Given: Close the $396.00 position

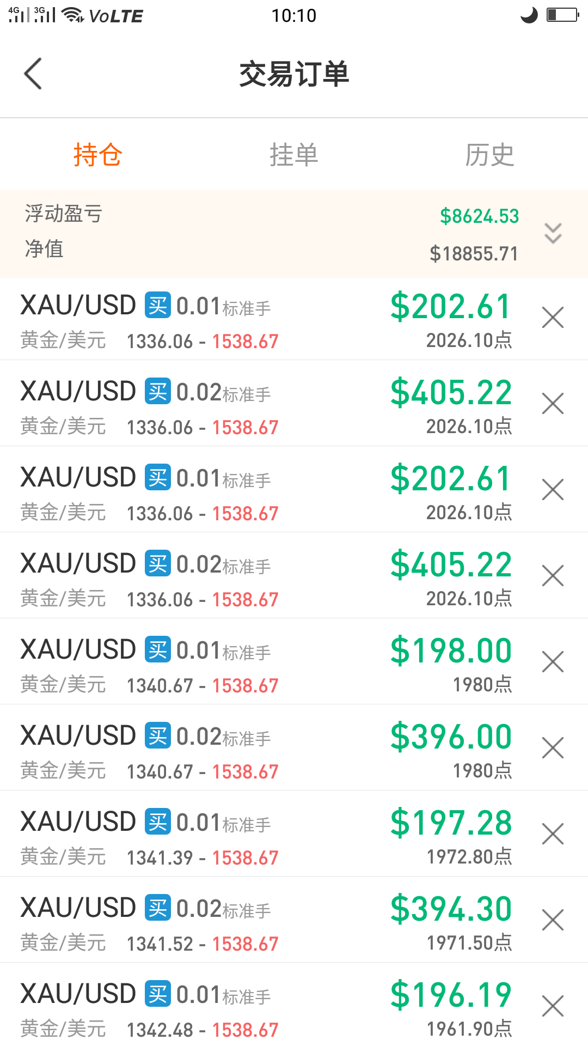Looking at the screenshot, I should (x=553, y=748).
